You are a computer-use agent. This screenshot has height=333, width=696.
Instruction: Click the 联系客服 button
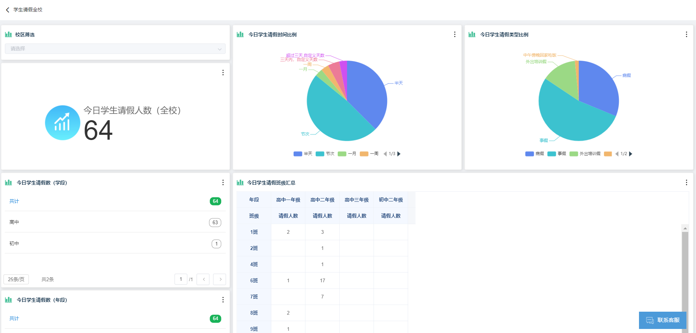tap(663, 320)
